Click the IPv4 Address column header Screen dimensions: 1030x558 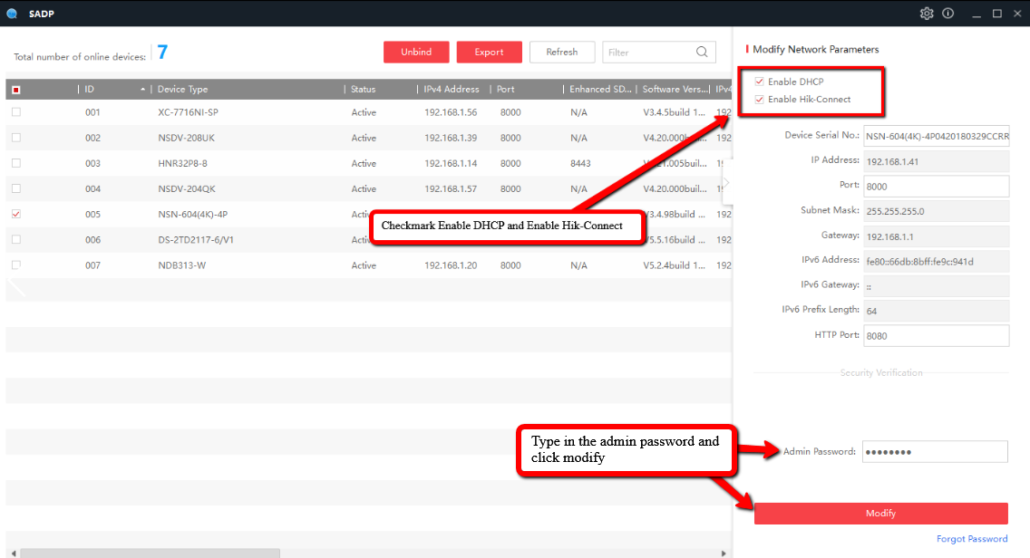(452, 90)
